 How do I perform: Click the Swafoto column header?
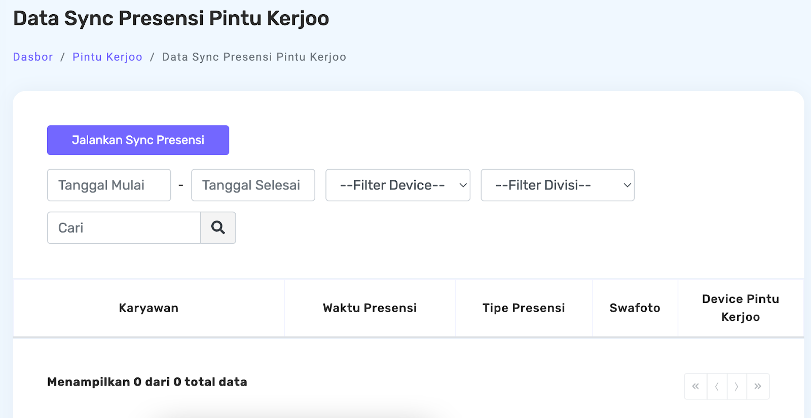click(x=635, y=308)
